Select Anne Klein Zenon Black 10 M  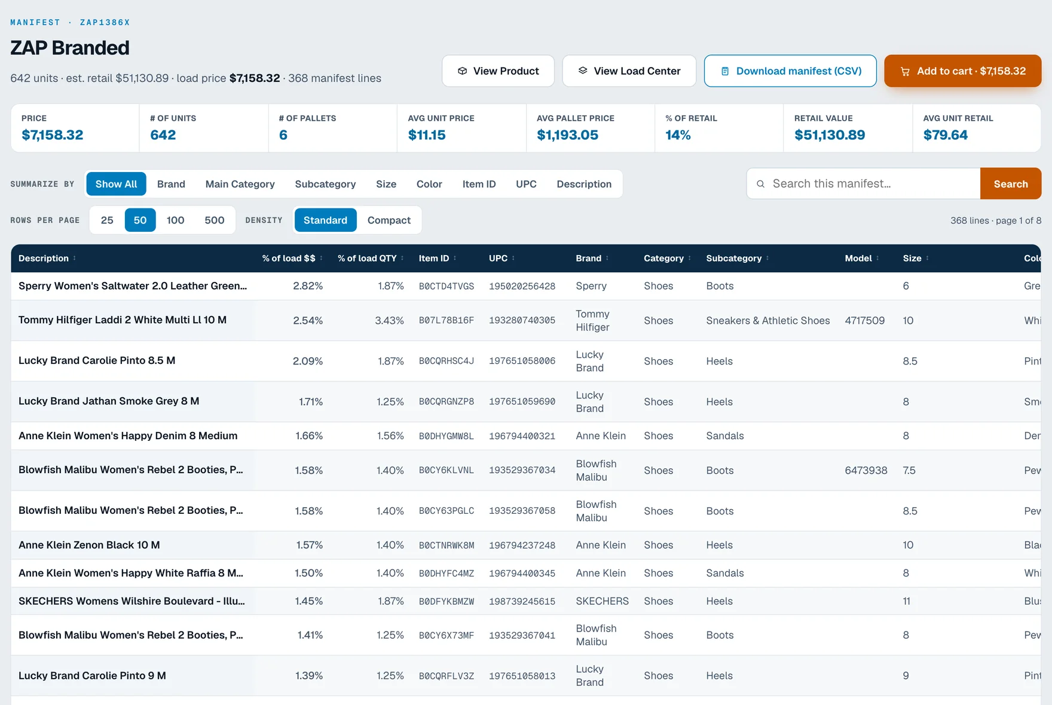tap(89, 545)
